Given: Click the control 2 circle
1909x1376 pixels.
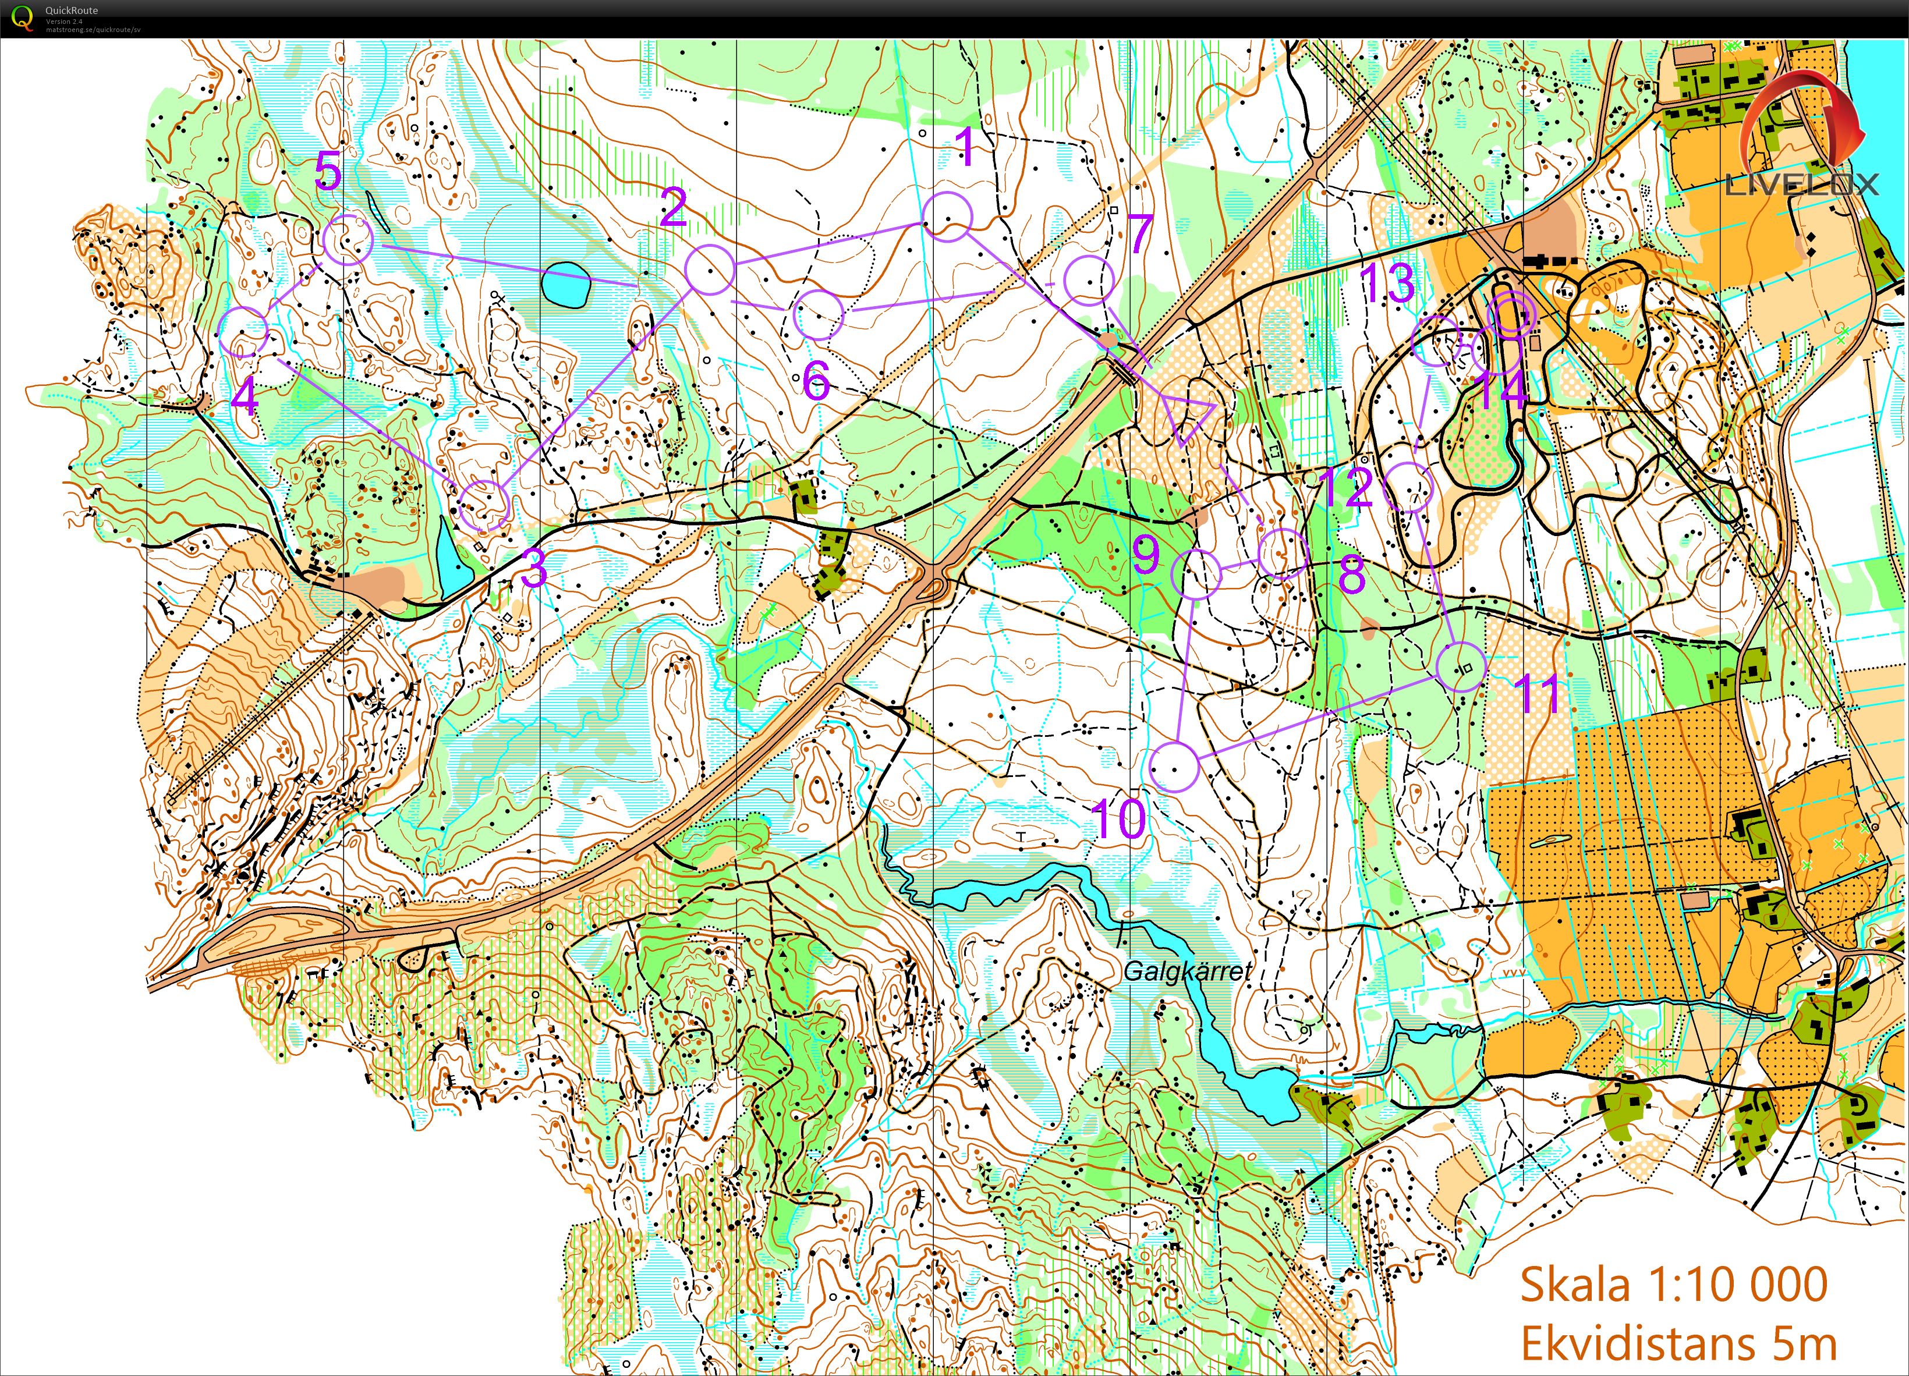Looking at the screenshot, I should [x=710, y=269].
